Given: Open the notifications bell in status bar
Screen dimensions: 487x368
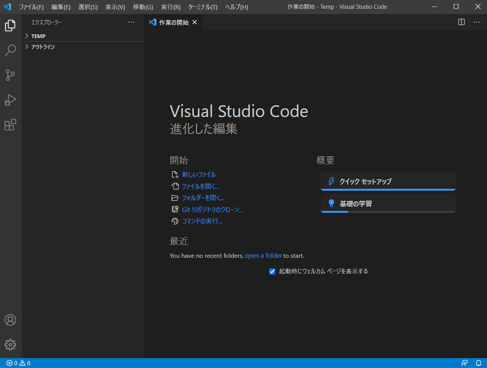Looking at the screenshot, I should pyautogui.click(x=479, y=363).
